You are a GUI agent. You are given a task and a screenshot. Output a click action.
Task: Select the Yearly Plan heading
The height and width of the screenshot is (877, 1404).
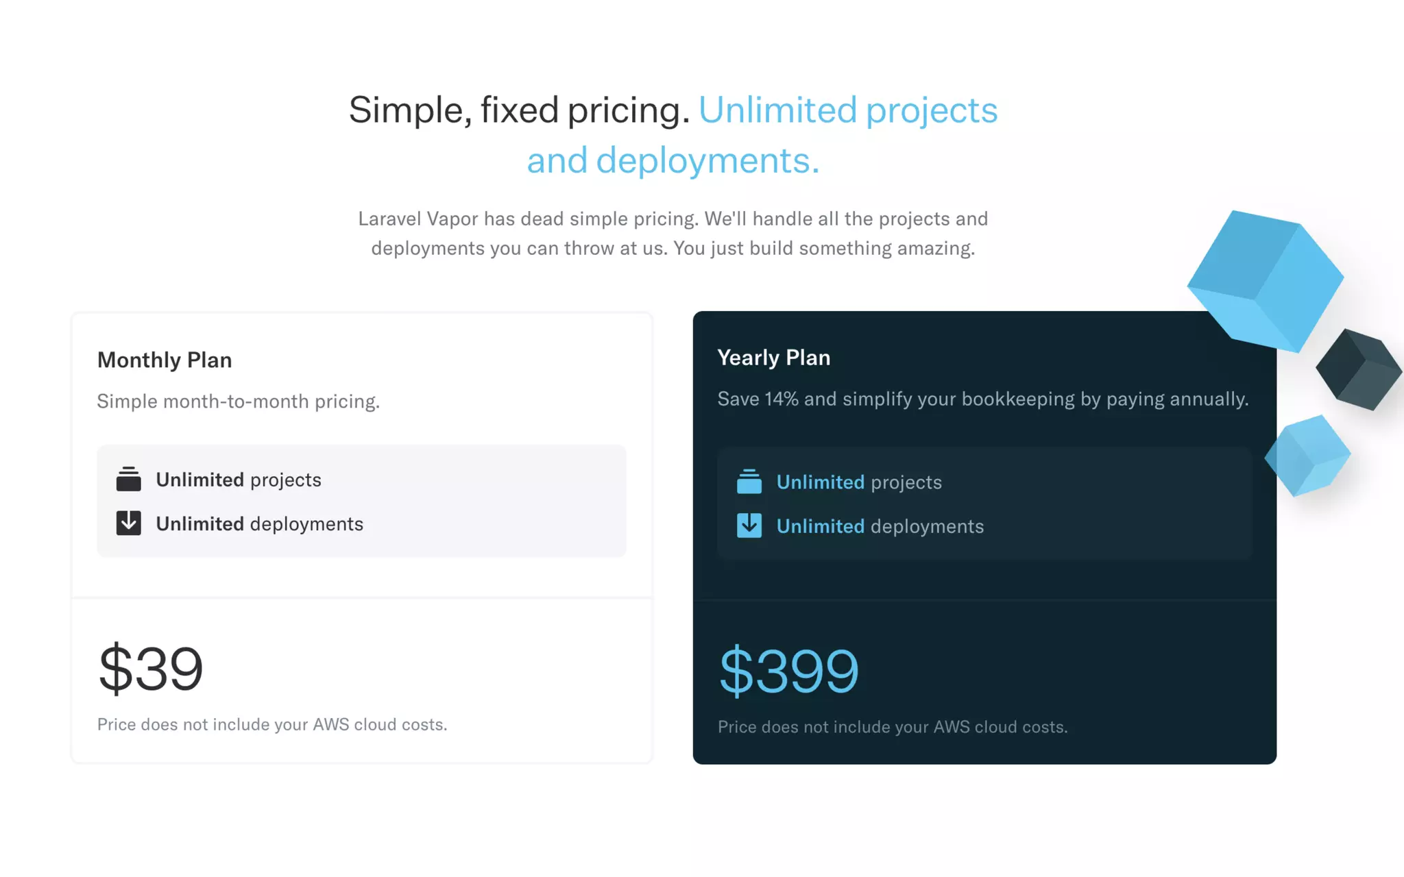(773, 358)
